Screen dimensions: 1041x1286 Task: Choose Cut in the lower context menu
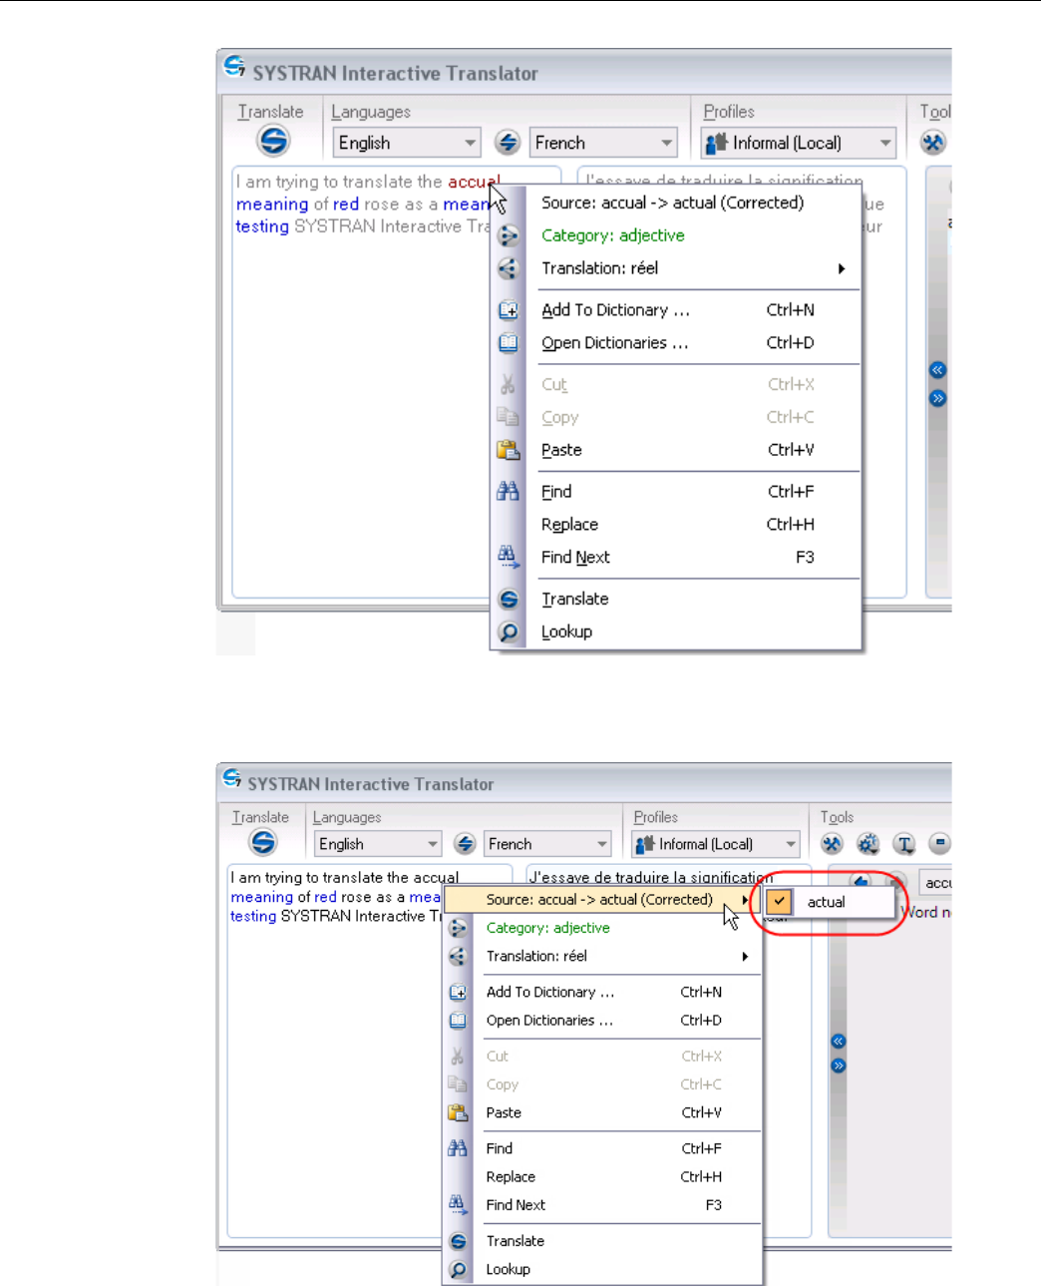pyautogui.click(x=498, y=1056)
